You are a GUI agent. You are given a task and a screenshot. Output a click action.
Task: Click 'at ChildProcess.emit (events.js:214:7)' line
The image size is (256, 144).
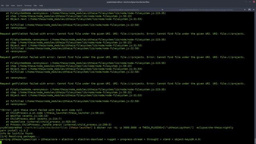click(x=34, y=119)
